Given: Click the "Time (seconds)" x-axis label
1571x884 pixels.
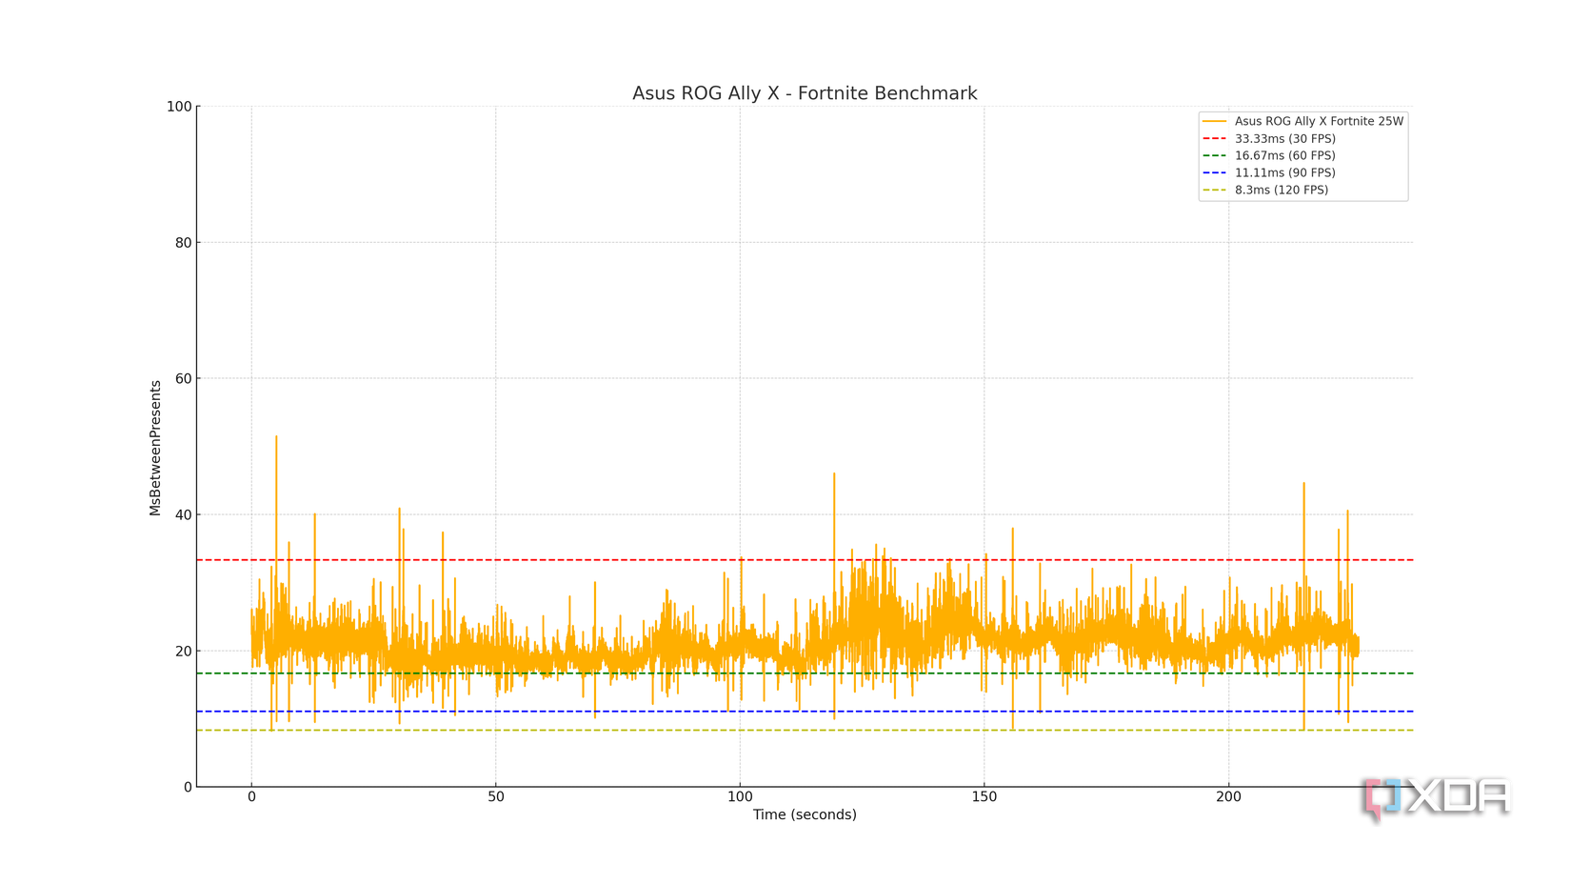Looking at the screenshot, I should pyautogui.click(x=805, y=814).
